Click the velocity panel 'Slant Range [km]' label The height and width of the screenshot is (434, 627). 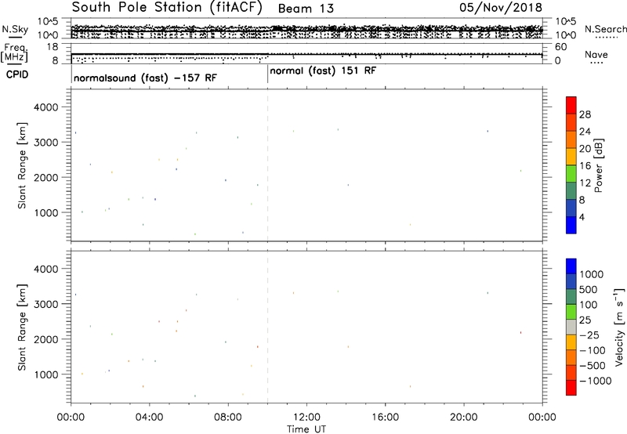22,327
